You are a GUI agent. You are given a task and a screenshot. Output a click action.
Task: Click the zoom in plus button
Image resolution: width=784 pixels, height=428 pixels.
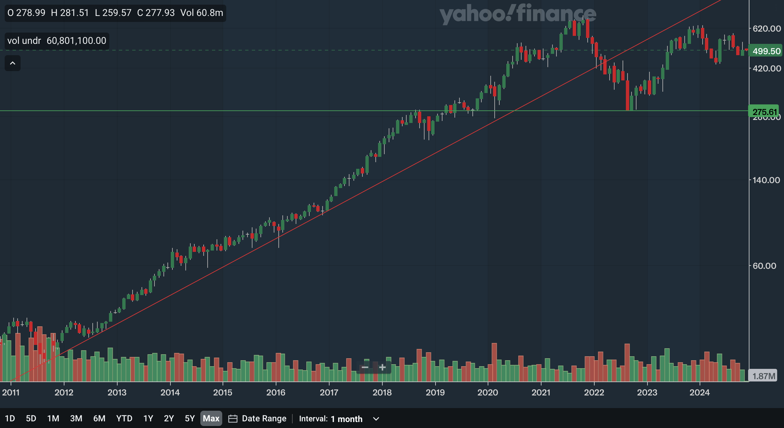(x=382, y=367)
